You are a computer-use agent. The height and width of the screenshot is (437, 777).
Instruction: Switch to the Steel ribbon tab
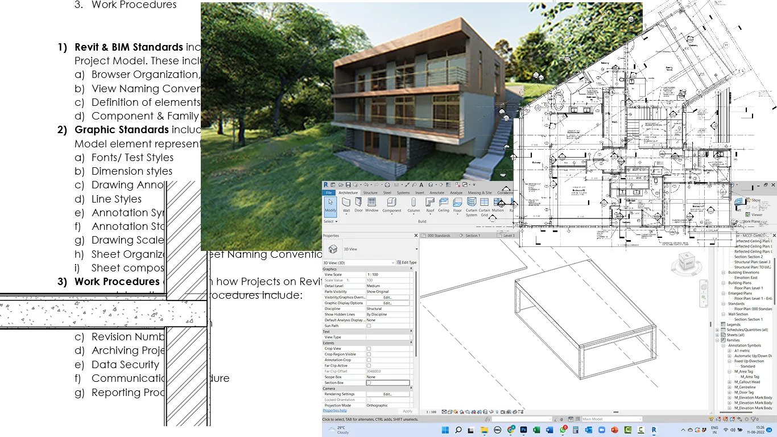point(387,193)
